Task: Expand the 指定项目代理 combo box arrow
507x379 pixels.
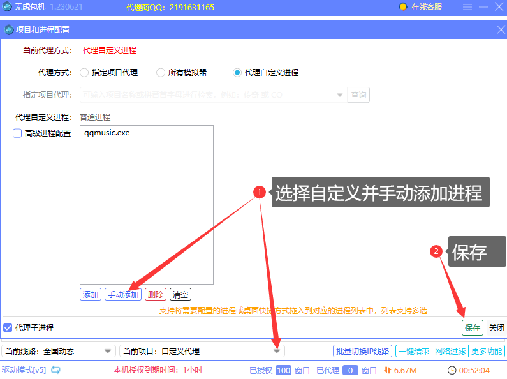Action: tap(339, 94)
